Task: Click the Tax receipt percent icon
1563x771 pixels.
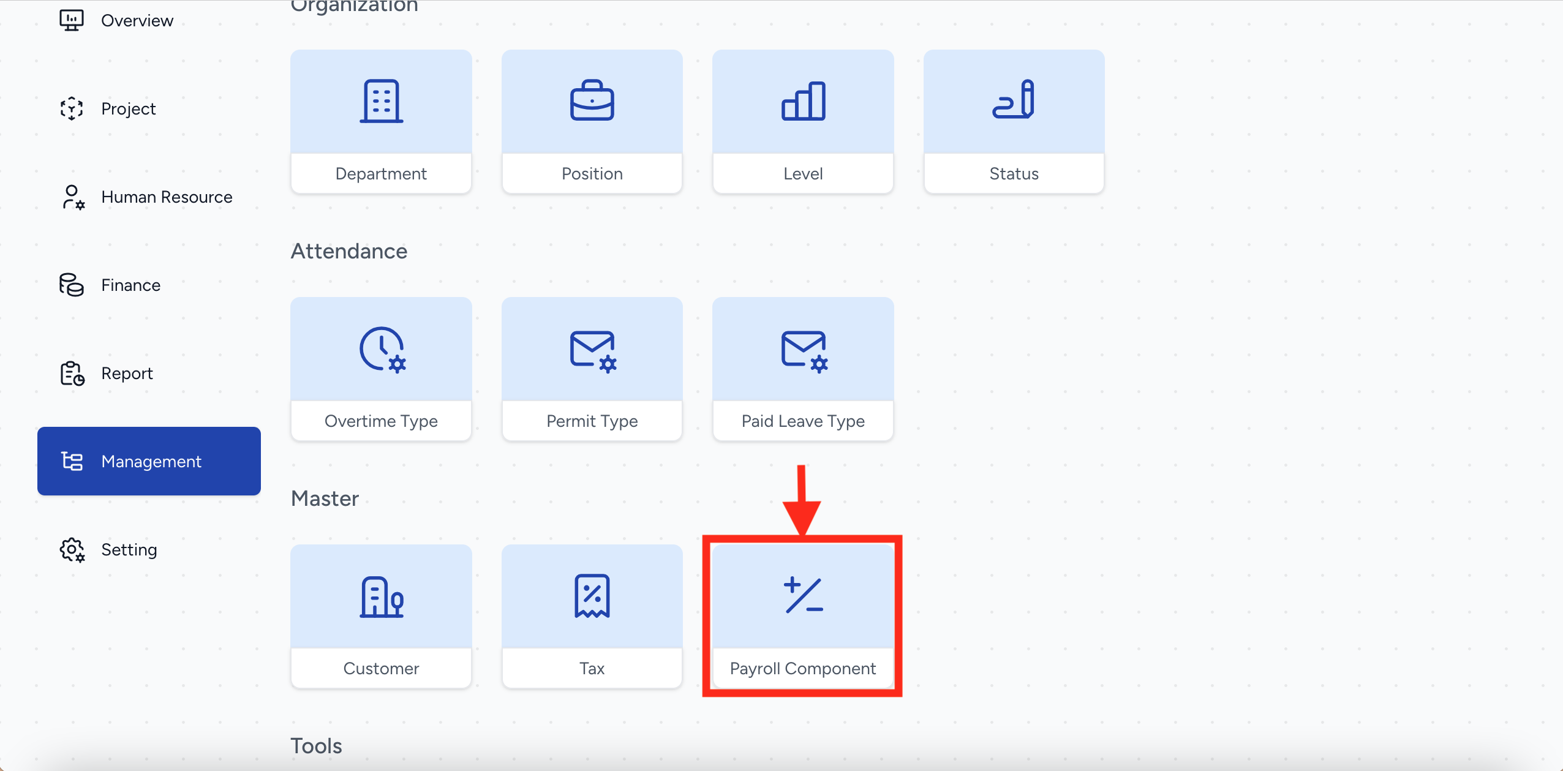Action: 592,596
